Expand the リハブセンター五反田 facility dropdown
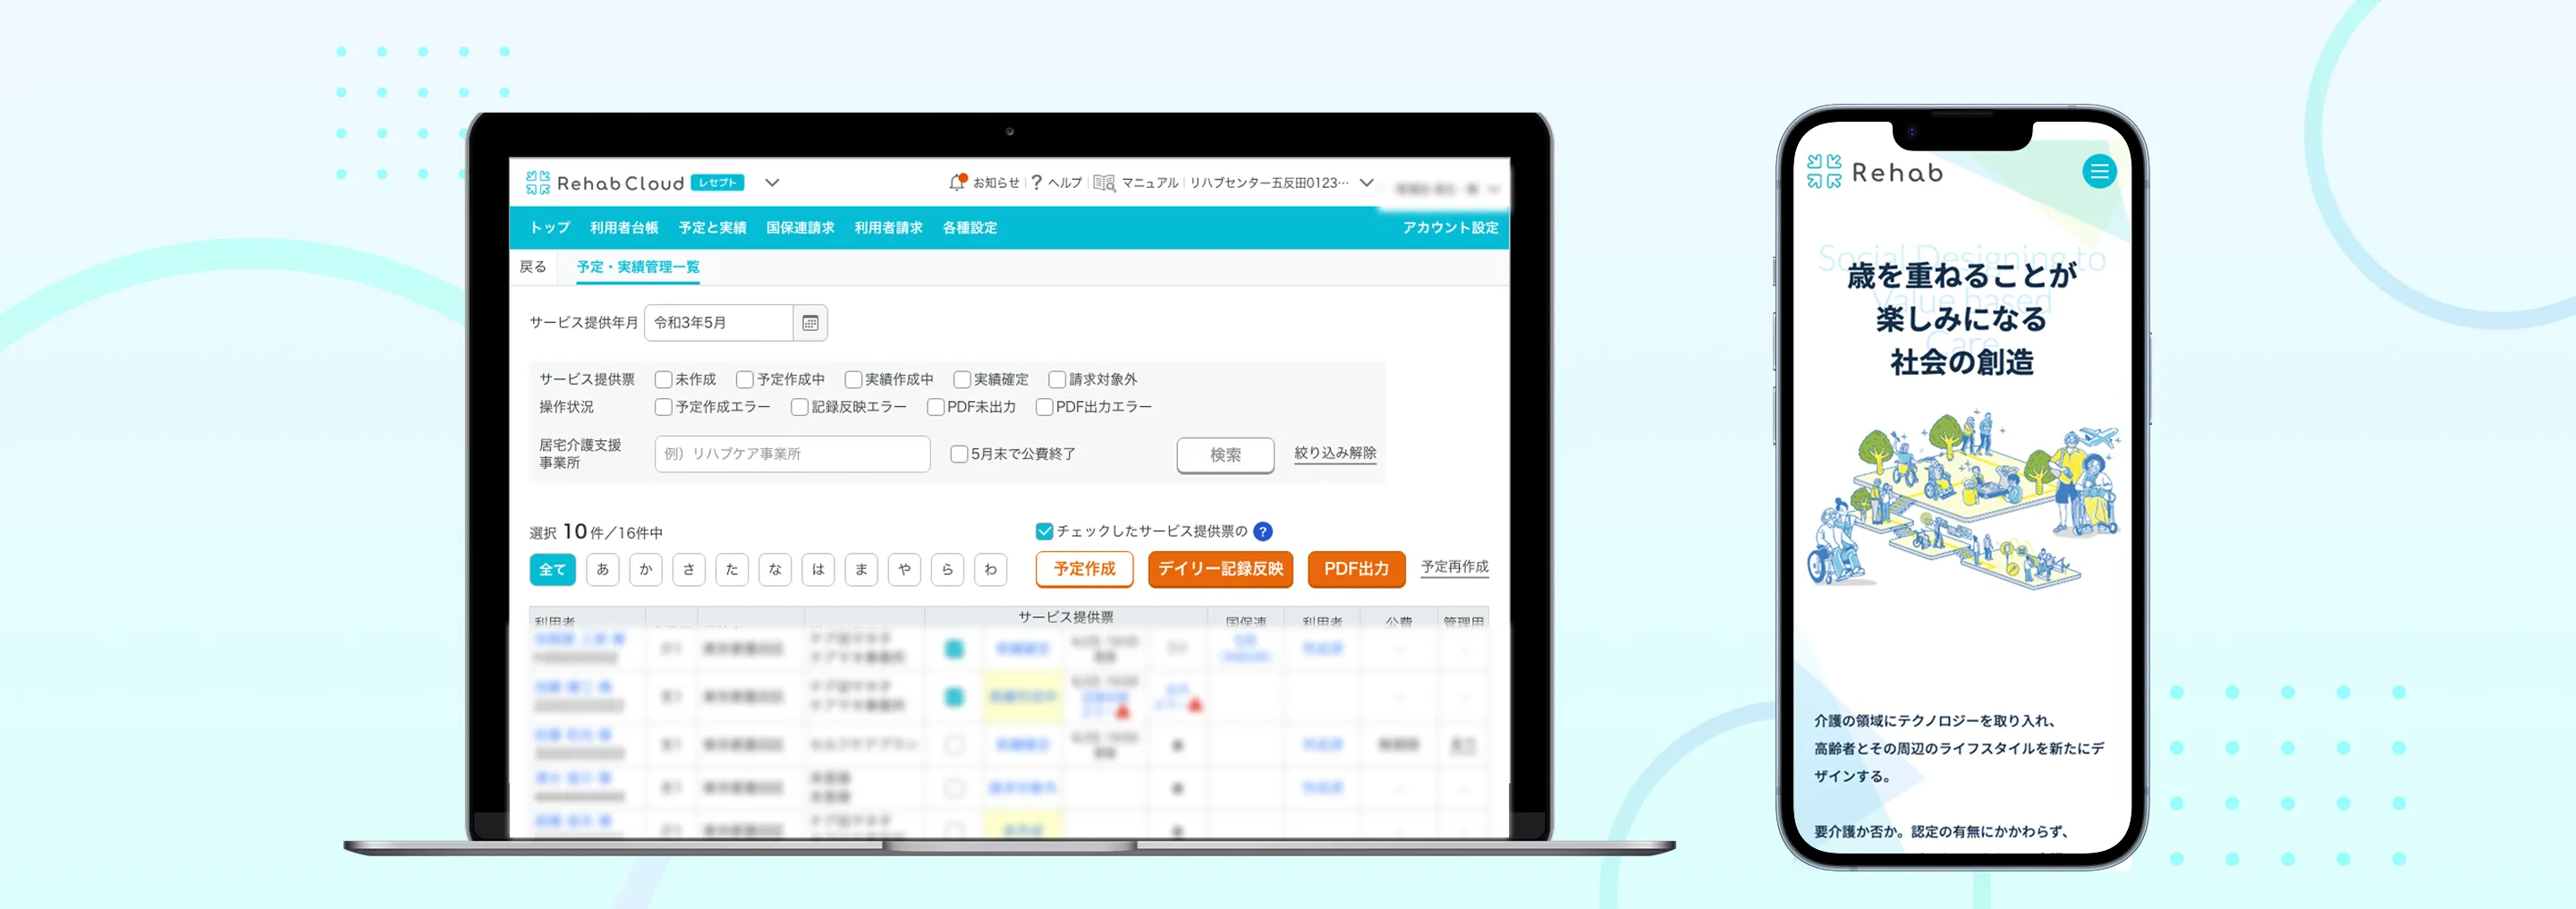The image size is (2576, 909). tap(1367, 183)
